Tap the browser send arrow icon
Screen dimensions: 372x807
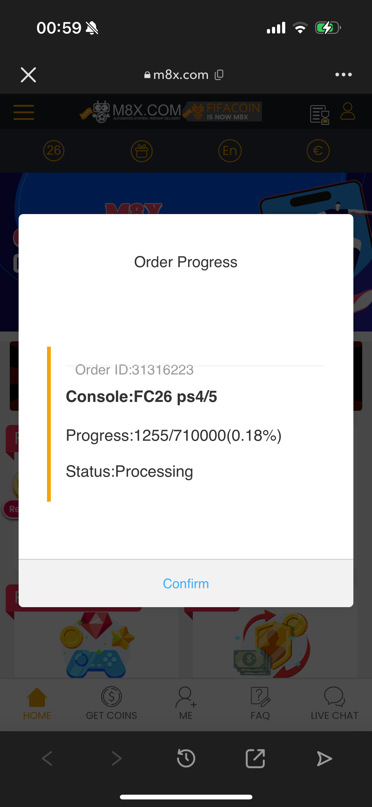tap(324, 758)
